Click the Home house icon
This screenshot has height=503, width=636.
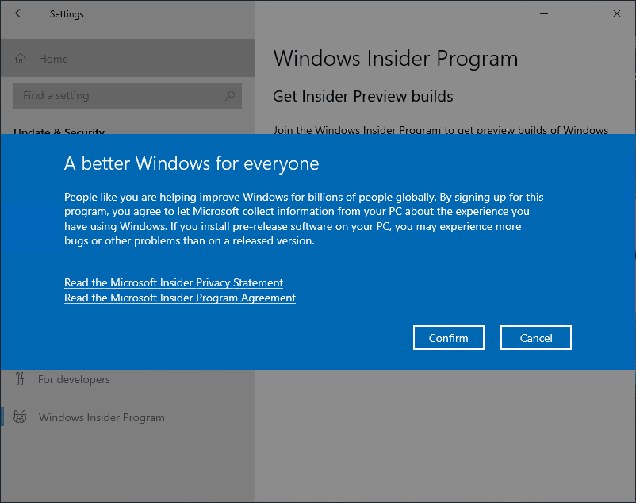(x=21, y=59)
